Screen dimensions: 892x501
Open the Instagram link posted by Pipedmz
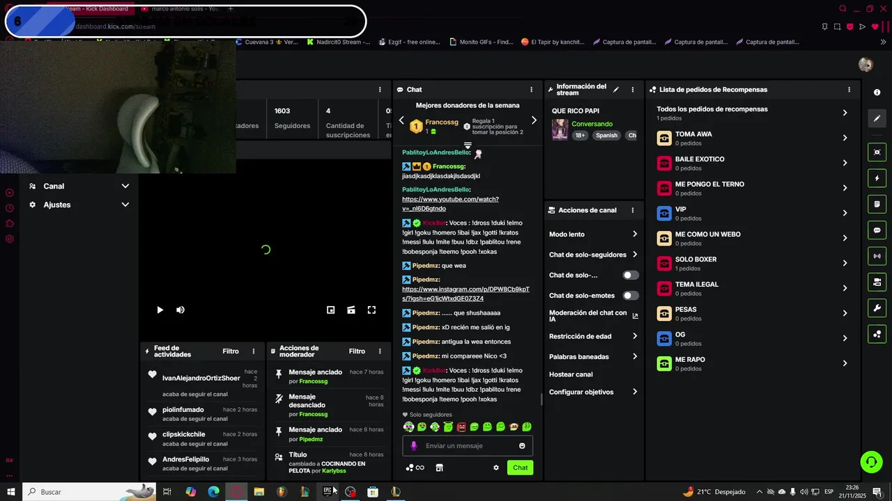tap(466, 294)
